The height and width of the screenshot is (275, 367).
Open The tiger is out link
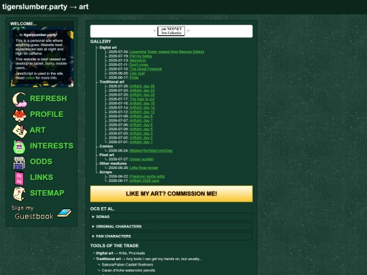point(142,99)
